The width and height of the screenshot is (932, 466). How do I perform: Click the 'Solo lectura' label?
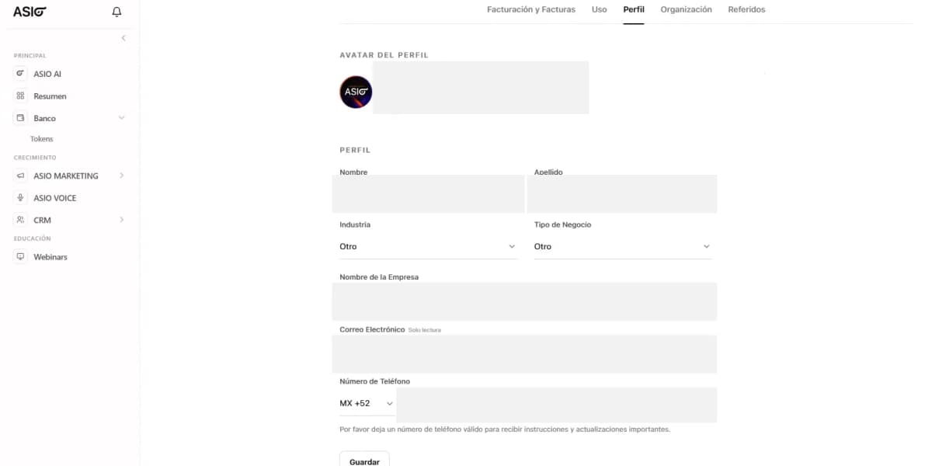(x=425, y=330)
